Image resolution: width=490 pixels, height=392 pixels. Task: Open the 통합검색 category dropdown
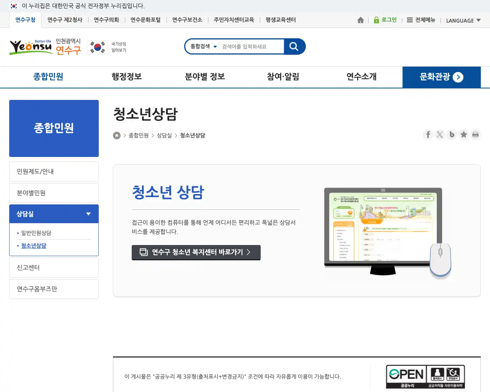point(204,47)
